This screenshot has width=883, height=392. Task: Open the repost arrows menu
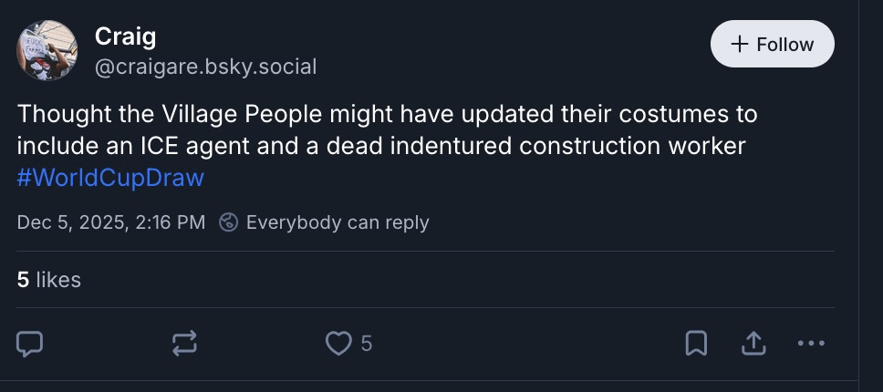pos(184,344)
